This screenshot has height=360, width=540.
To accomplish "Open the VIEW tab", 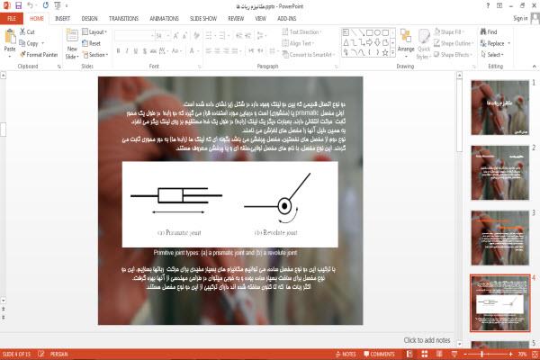I will (260, 19).
